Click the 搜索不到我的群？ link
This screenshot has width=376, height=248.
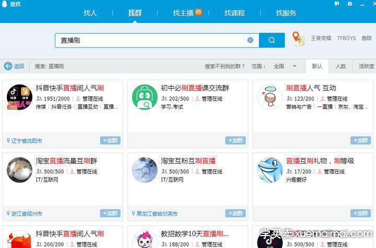pos(225,66)
